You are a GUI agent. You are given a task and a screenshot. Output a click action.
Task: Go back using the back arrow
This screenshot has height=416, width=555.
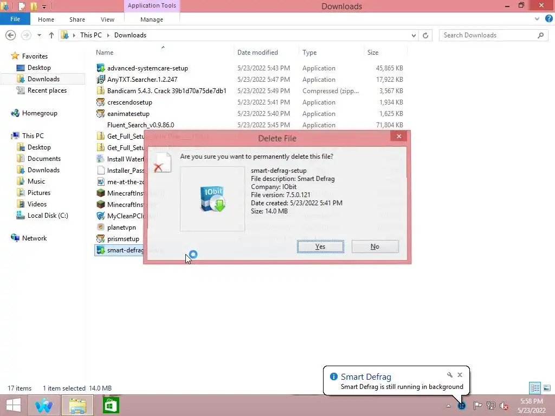pos(11,35)
